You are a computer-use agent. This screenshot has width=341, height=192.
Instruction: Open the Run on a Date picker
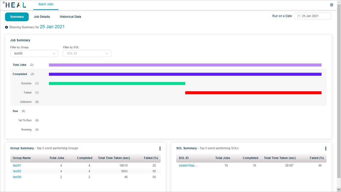[313, 16]
